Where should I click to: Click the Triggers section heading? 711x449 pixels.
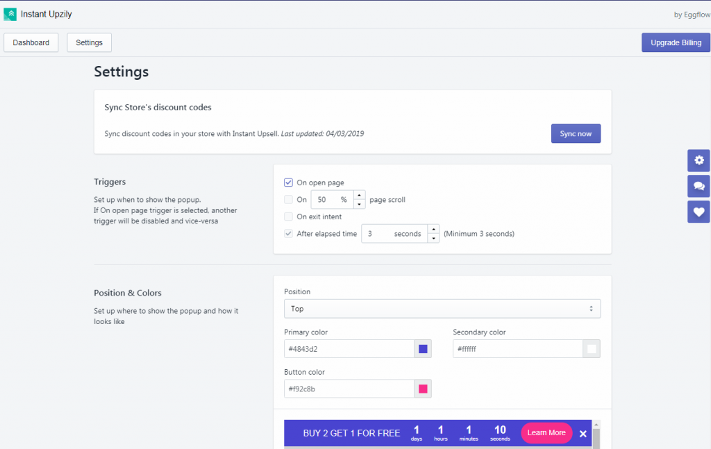[x=110, y=182]
